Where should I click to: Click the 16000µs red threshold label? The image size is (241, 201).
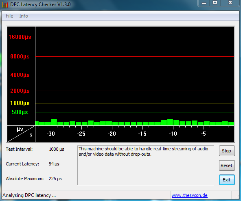[x=20, y=37]
